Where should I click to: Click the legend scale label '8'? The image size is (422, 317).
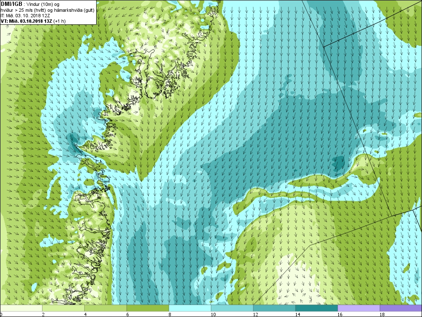point(170,314)
